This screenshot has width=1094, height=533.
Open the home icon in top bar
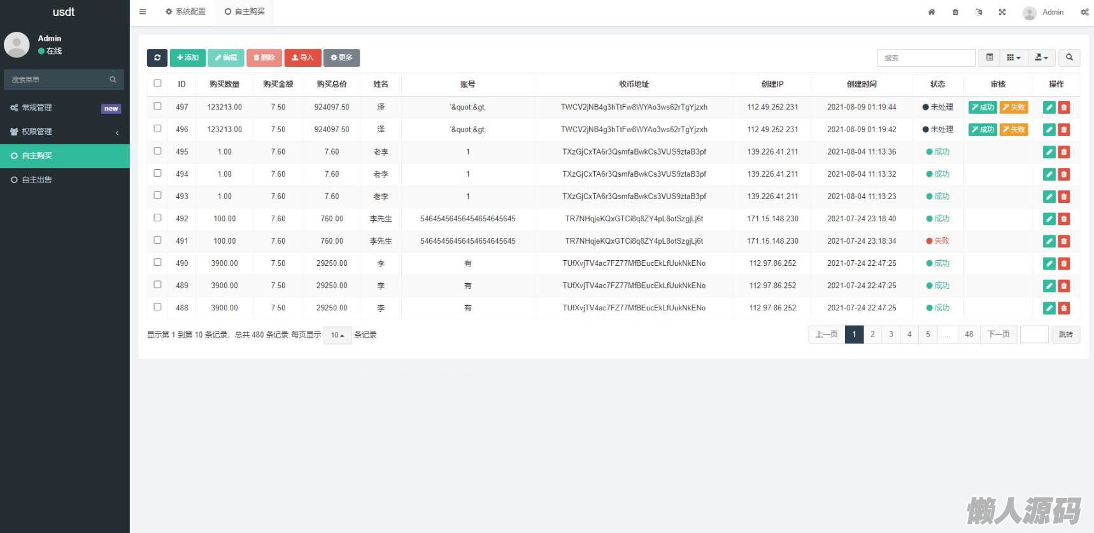tap(931, 12)
